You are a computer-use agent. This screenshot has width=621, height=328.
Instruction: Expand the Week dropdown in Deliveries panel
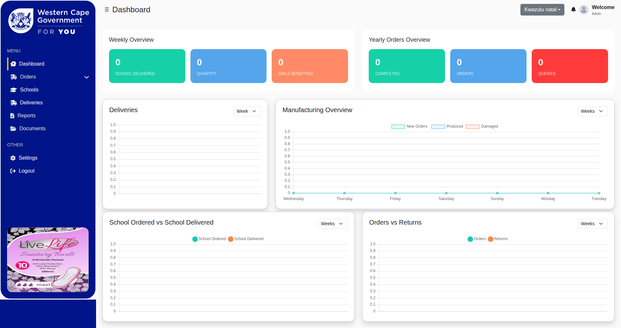coord(247,111)
